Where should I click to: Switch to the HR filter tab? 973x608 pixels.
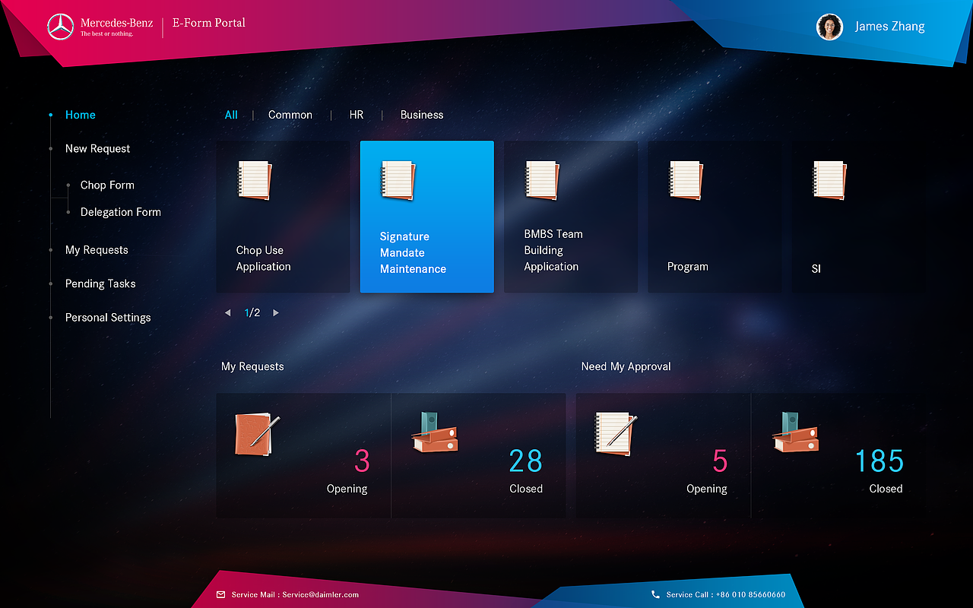(357, 115)
